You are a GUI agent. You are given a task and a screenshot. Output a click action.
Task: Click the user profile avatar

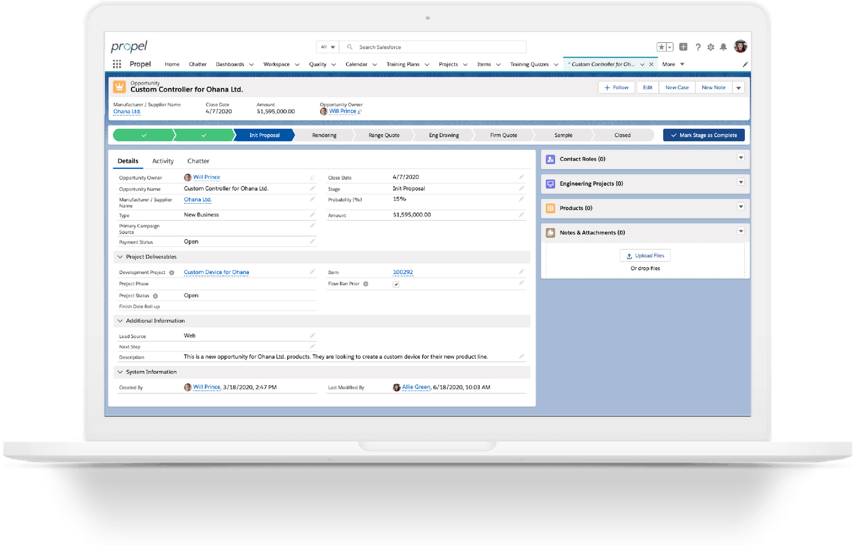coord(740,46)
